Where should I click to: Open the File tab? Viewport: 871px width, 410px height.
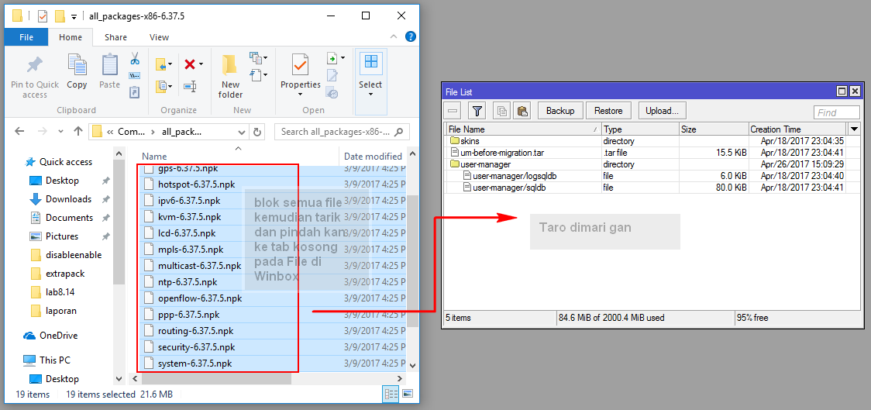26,37
